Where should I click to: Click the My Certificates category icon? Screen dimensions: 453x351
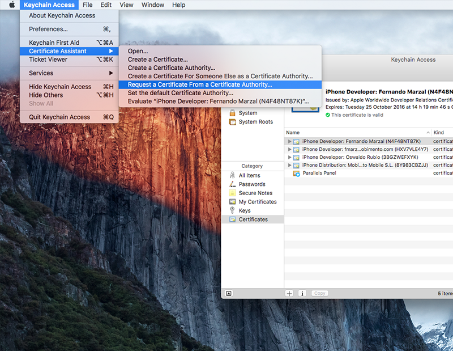coord(232,202)
